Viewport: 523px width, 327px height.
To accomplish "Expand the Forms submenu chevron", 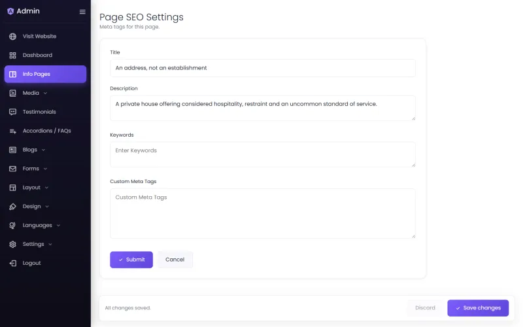I will click(45, 169).
